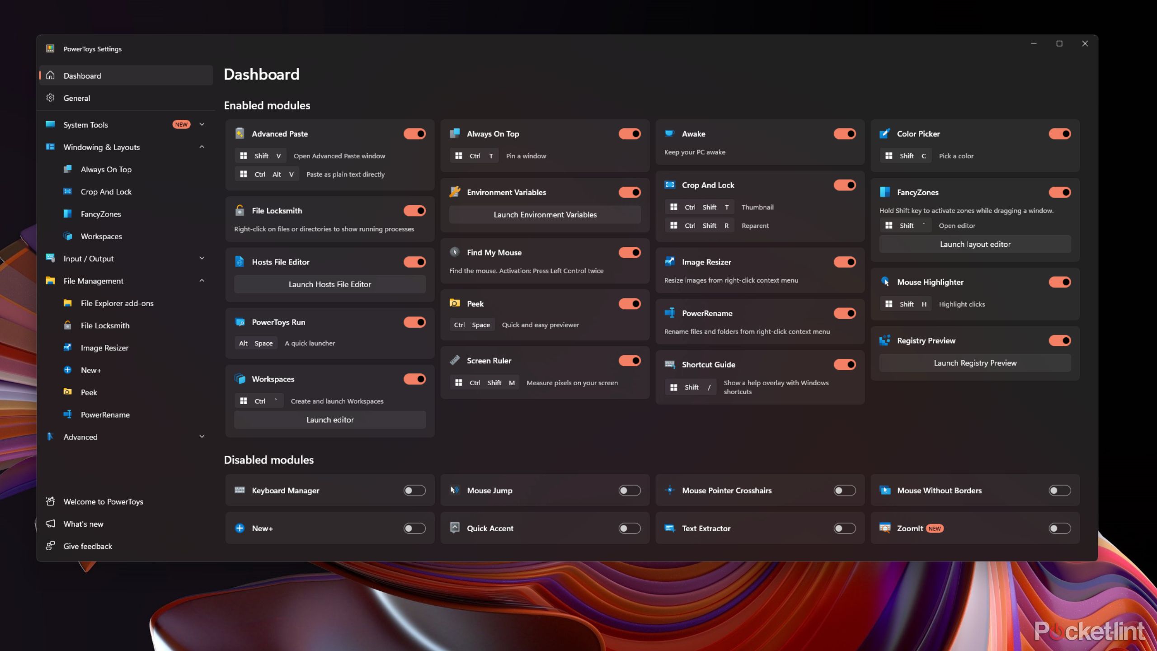Open the Dashboard page in sidebar

pos(126,75)
